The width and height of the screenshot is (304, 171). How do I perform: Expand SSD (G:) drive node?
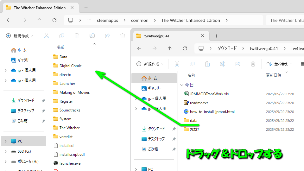(x=6, y=151)
